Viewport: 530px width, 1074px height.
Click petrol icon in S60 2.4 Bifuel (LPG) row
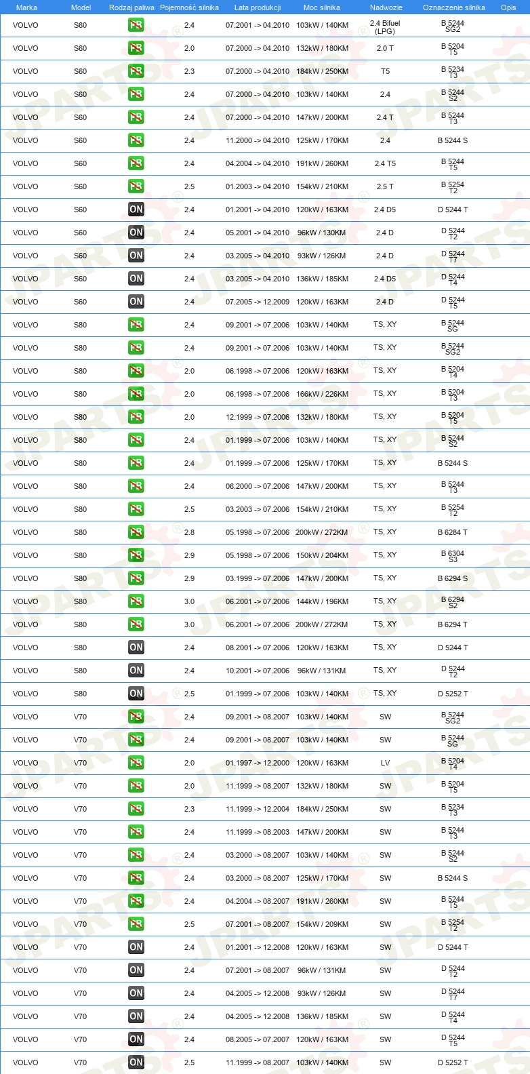(x=136, y=25)
